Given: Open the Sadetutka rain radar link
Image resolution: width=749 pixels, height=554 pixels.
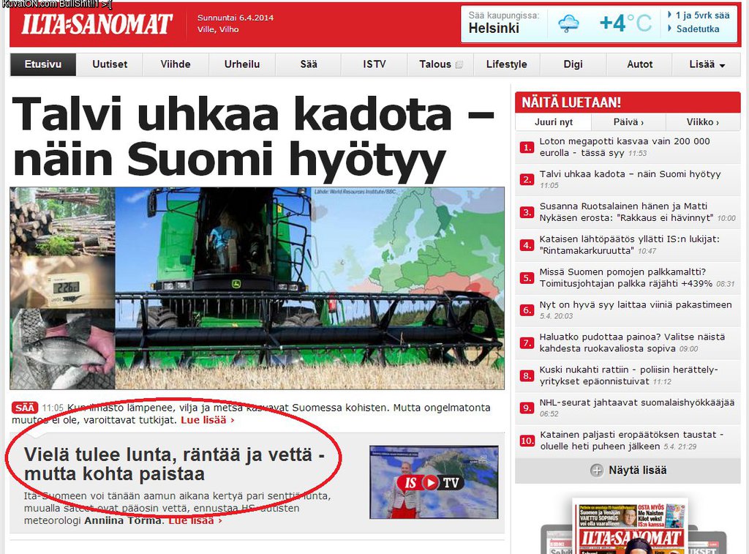Looking at the screenshot, I should click(697, 29).
